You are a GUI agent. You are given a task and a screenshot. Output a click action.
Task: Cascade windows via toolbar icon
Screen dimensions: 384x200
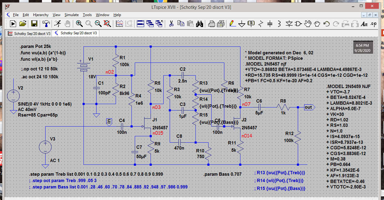[150, 23]
